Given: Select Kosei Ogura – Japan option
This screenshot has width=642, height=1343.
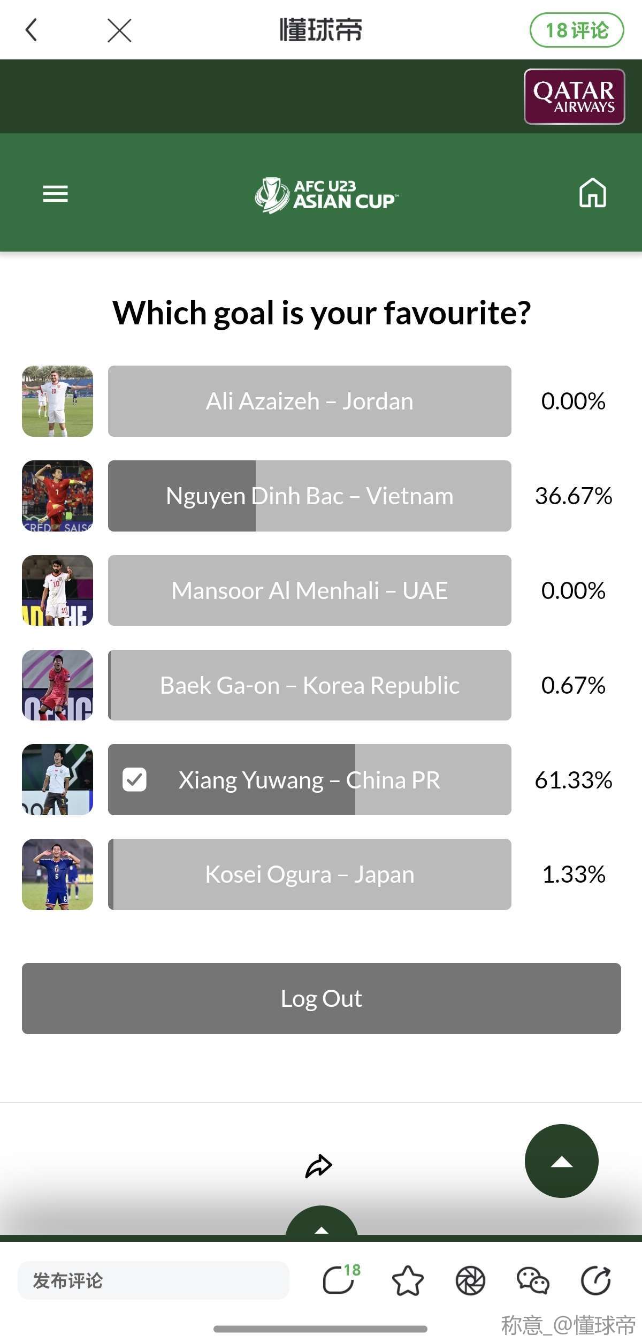Looking at the screenshot, I should 309,874.
